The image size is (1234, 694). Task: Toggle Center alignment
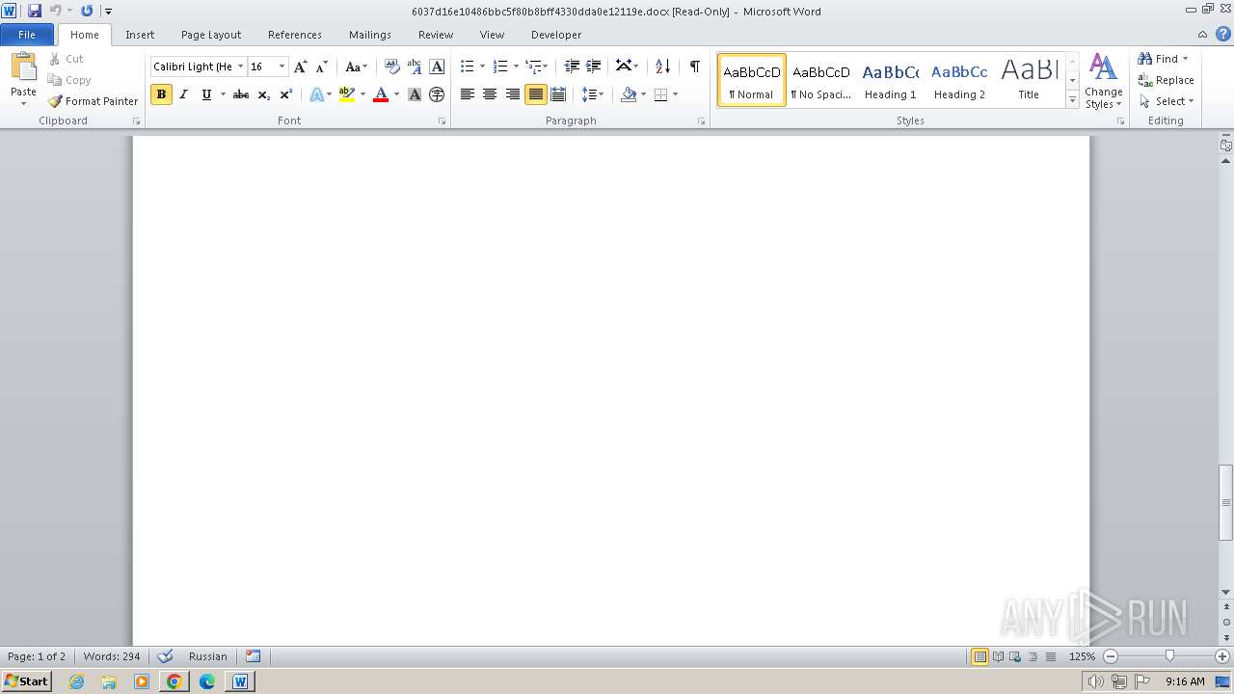490,94
